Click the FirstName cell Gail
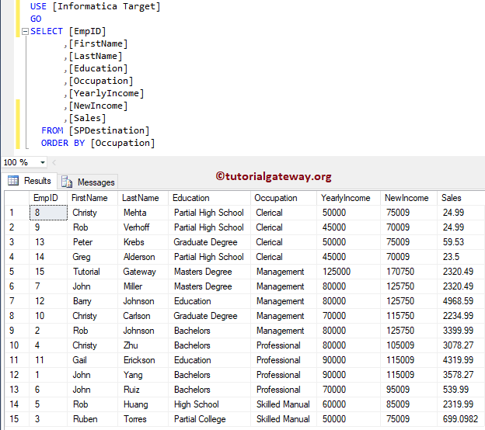Image resolution: width=485 pixels, height=430 pixels. click(x=92, y=360)
